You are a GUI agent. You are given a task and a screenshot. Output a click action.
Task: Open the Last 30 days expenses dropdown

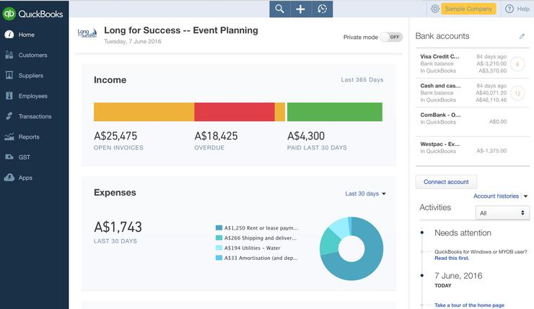pos(365,193)
